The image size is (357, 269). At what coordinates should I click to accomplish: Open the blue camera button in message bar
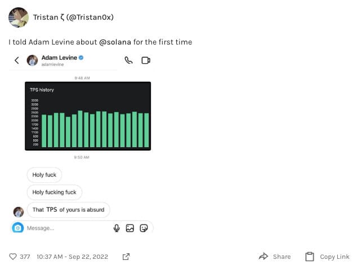click(x=18, y=228)
